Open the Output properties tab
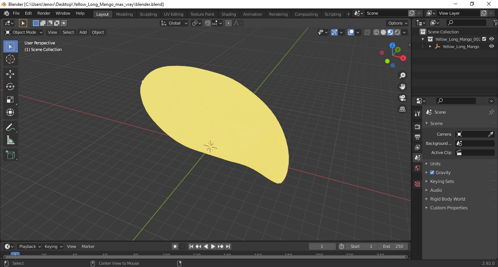This screenshot has width=498, height=267. [417, 137]
